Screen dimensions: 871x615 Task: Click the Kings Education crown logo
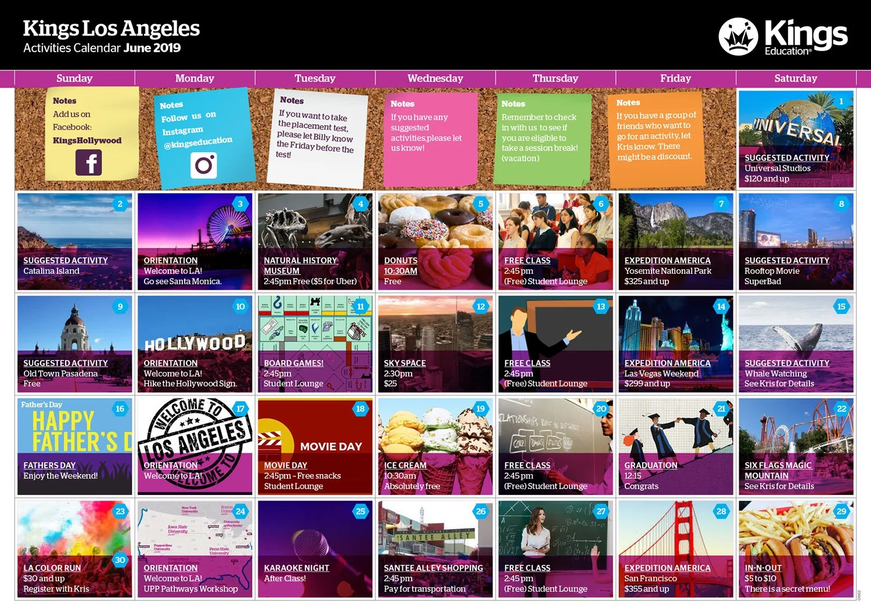[x=738, y=36]
